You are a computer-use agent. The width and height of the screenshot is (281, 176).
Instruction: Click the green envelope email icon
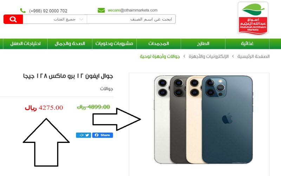click(101, 10)
